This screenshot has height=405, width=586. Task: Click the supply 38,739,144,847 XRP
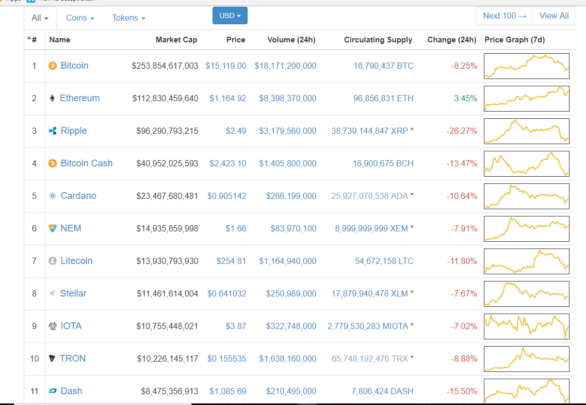pyautogui.click(x=370, y=131)
